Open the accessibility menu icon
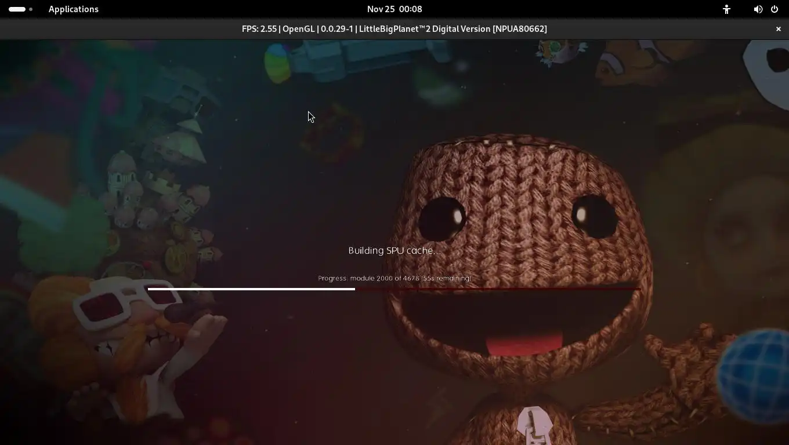 (x=726, y=9)
